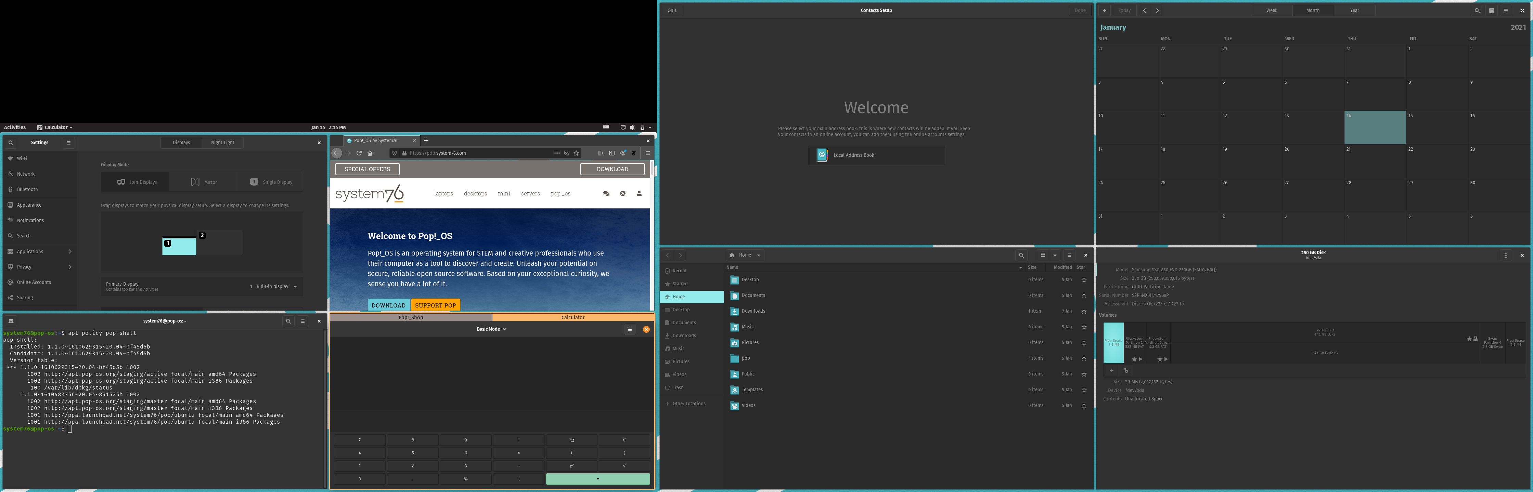
Task: Create partition with plus button in Disks
Action: click(1111, 371)
